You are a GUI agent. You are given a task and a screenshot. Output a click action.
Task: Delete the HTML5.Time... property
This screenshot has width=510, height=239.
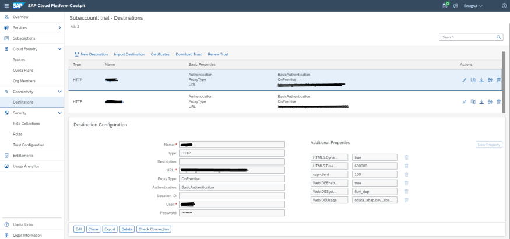tap(406, 166)
